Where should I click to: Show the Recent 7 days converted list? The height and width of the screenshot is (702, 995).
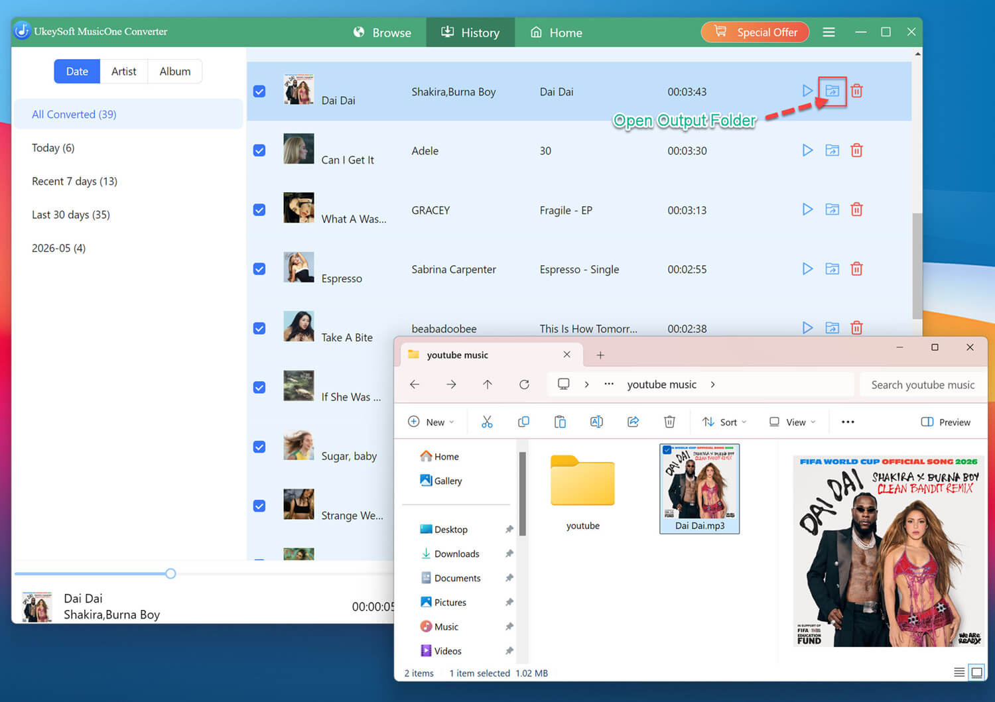[x=74, y=181]
